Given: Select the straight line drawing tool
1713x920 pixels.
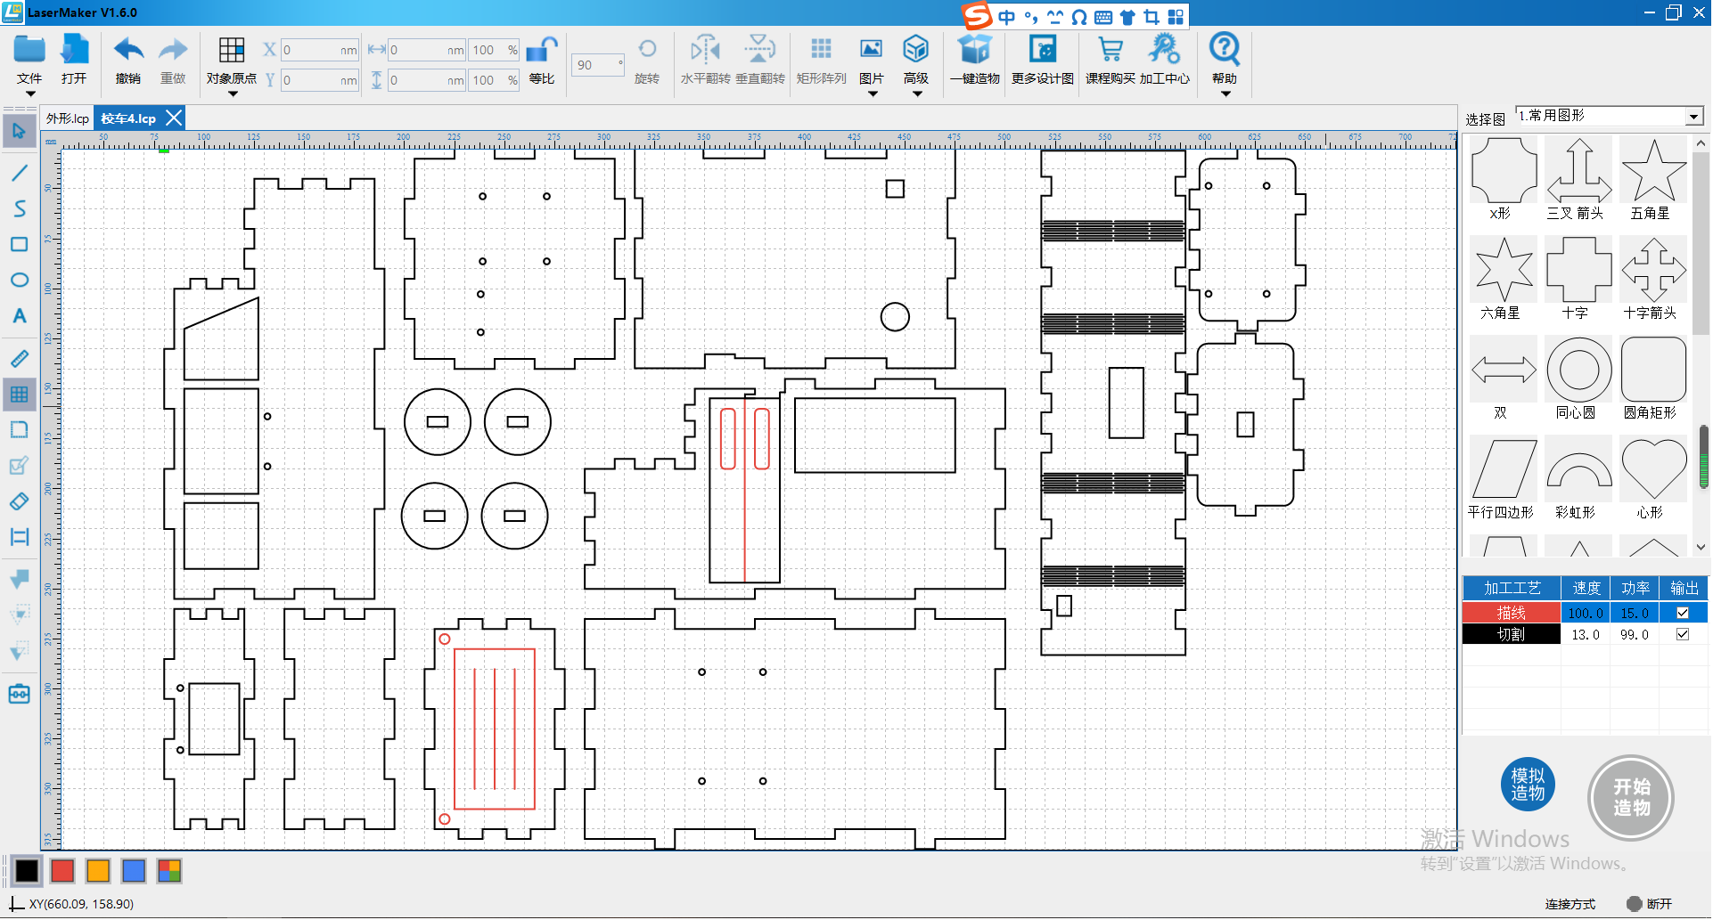Looking at the screenshot, I should click(19, 173).
